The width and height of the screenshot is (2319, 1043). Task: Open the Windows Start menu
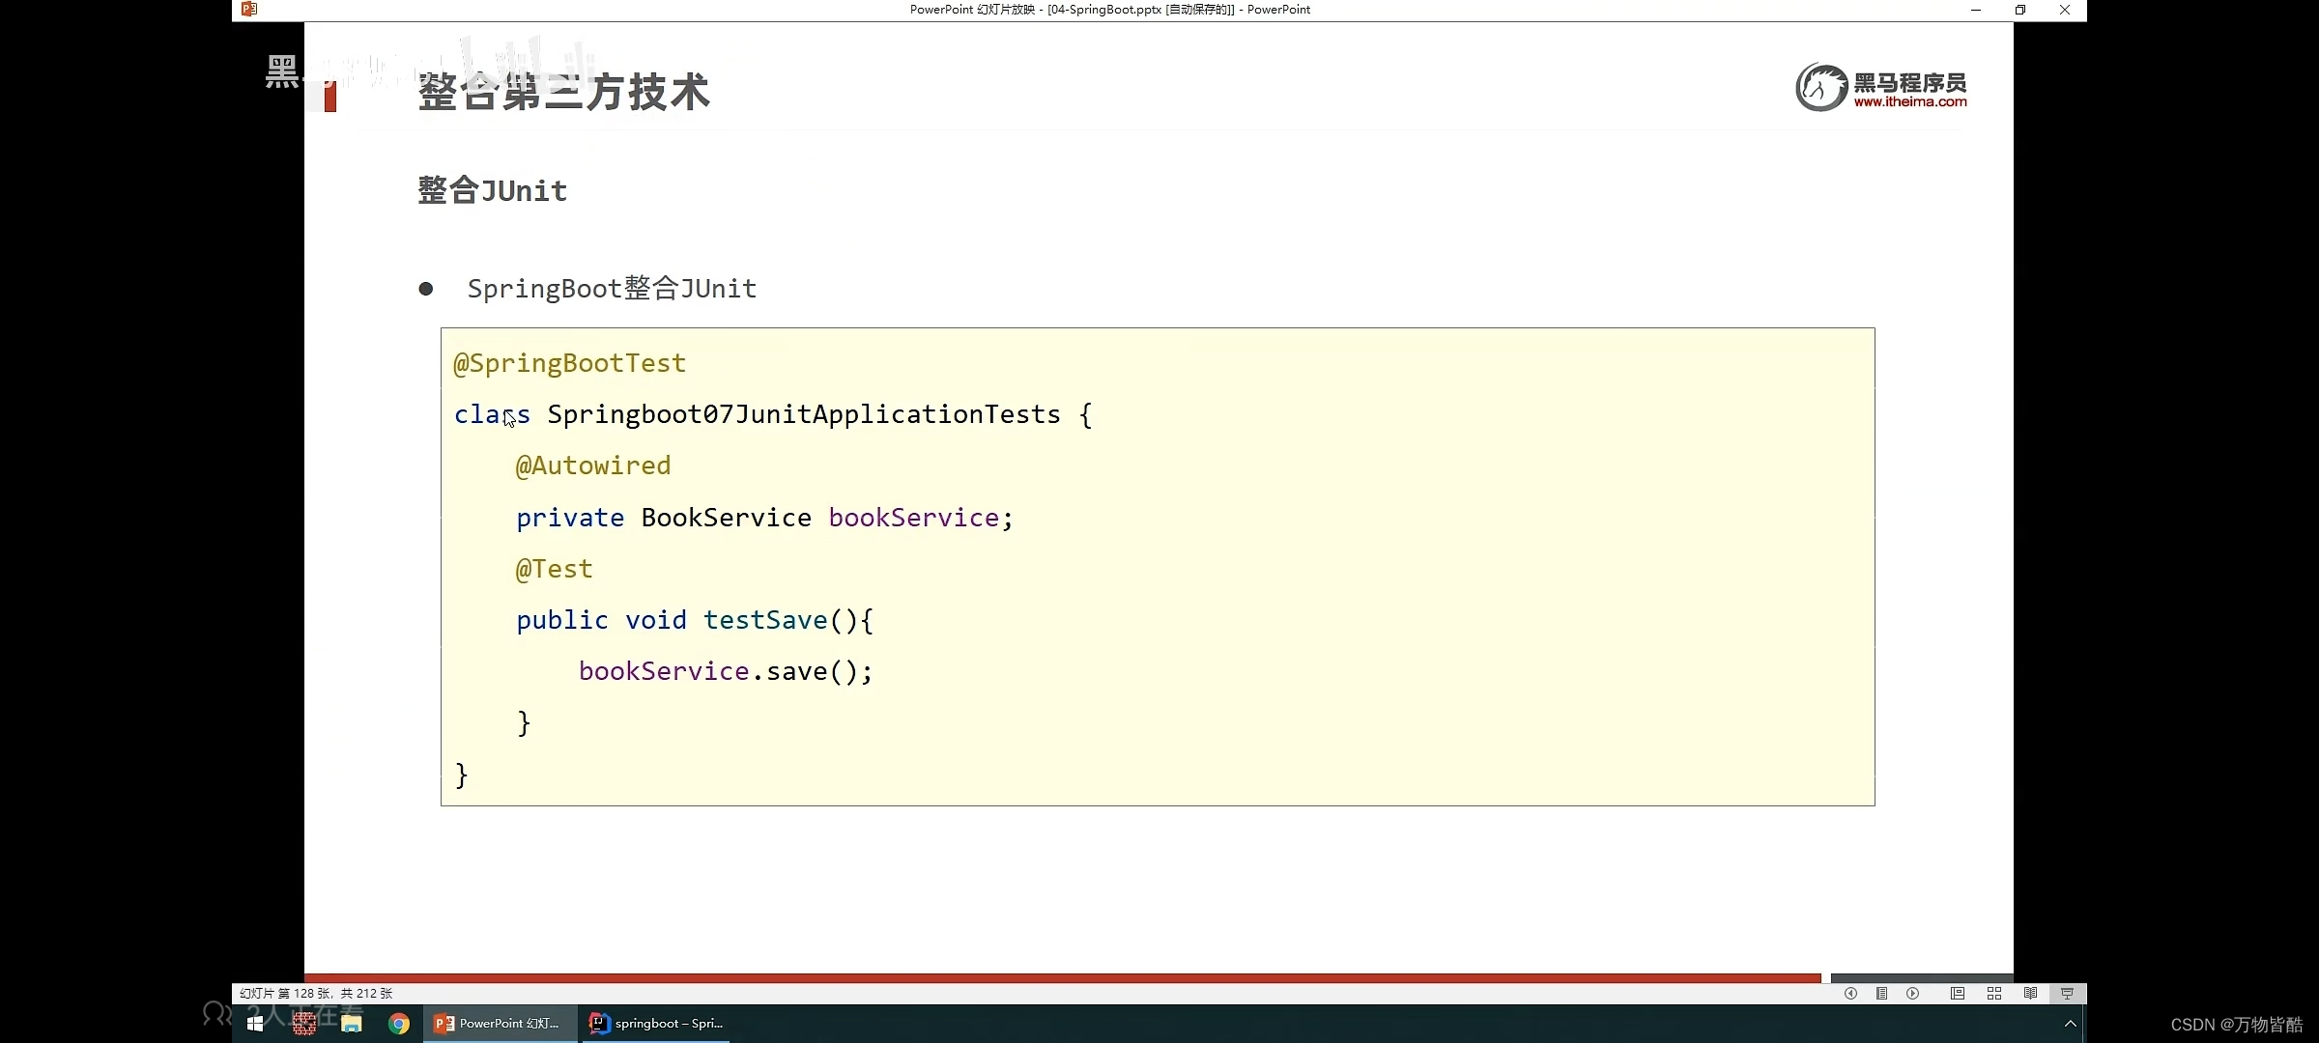255,1024
